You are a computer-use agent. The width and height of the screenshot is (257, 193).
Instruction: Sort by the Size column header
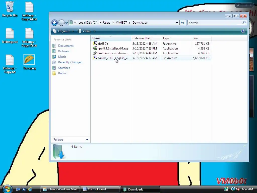201,38
